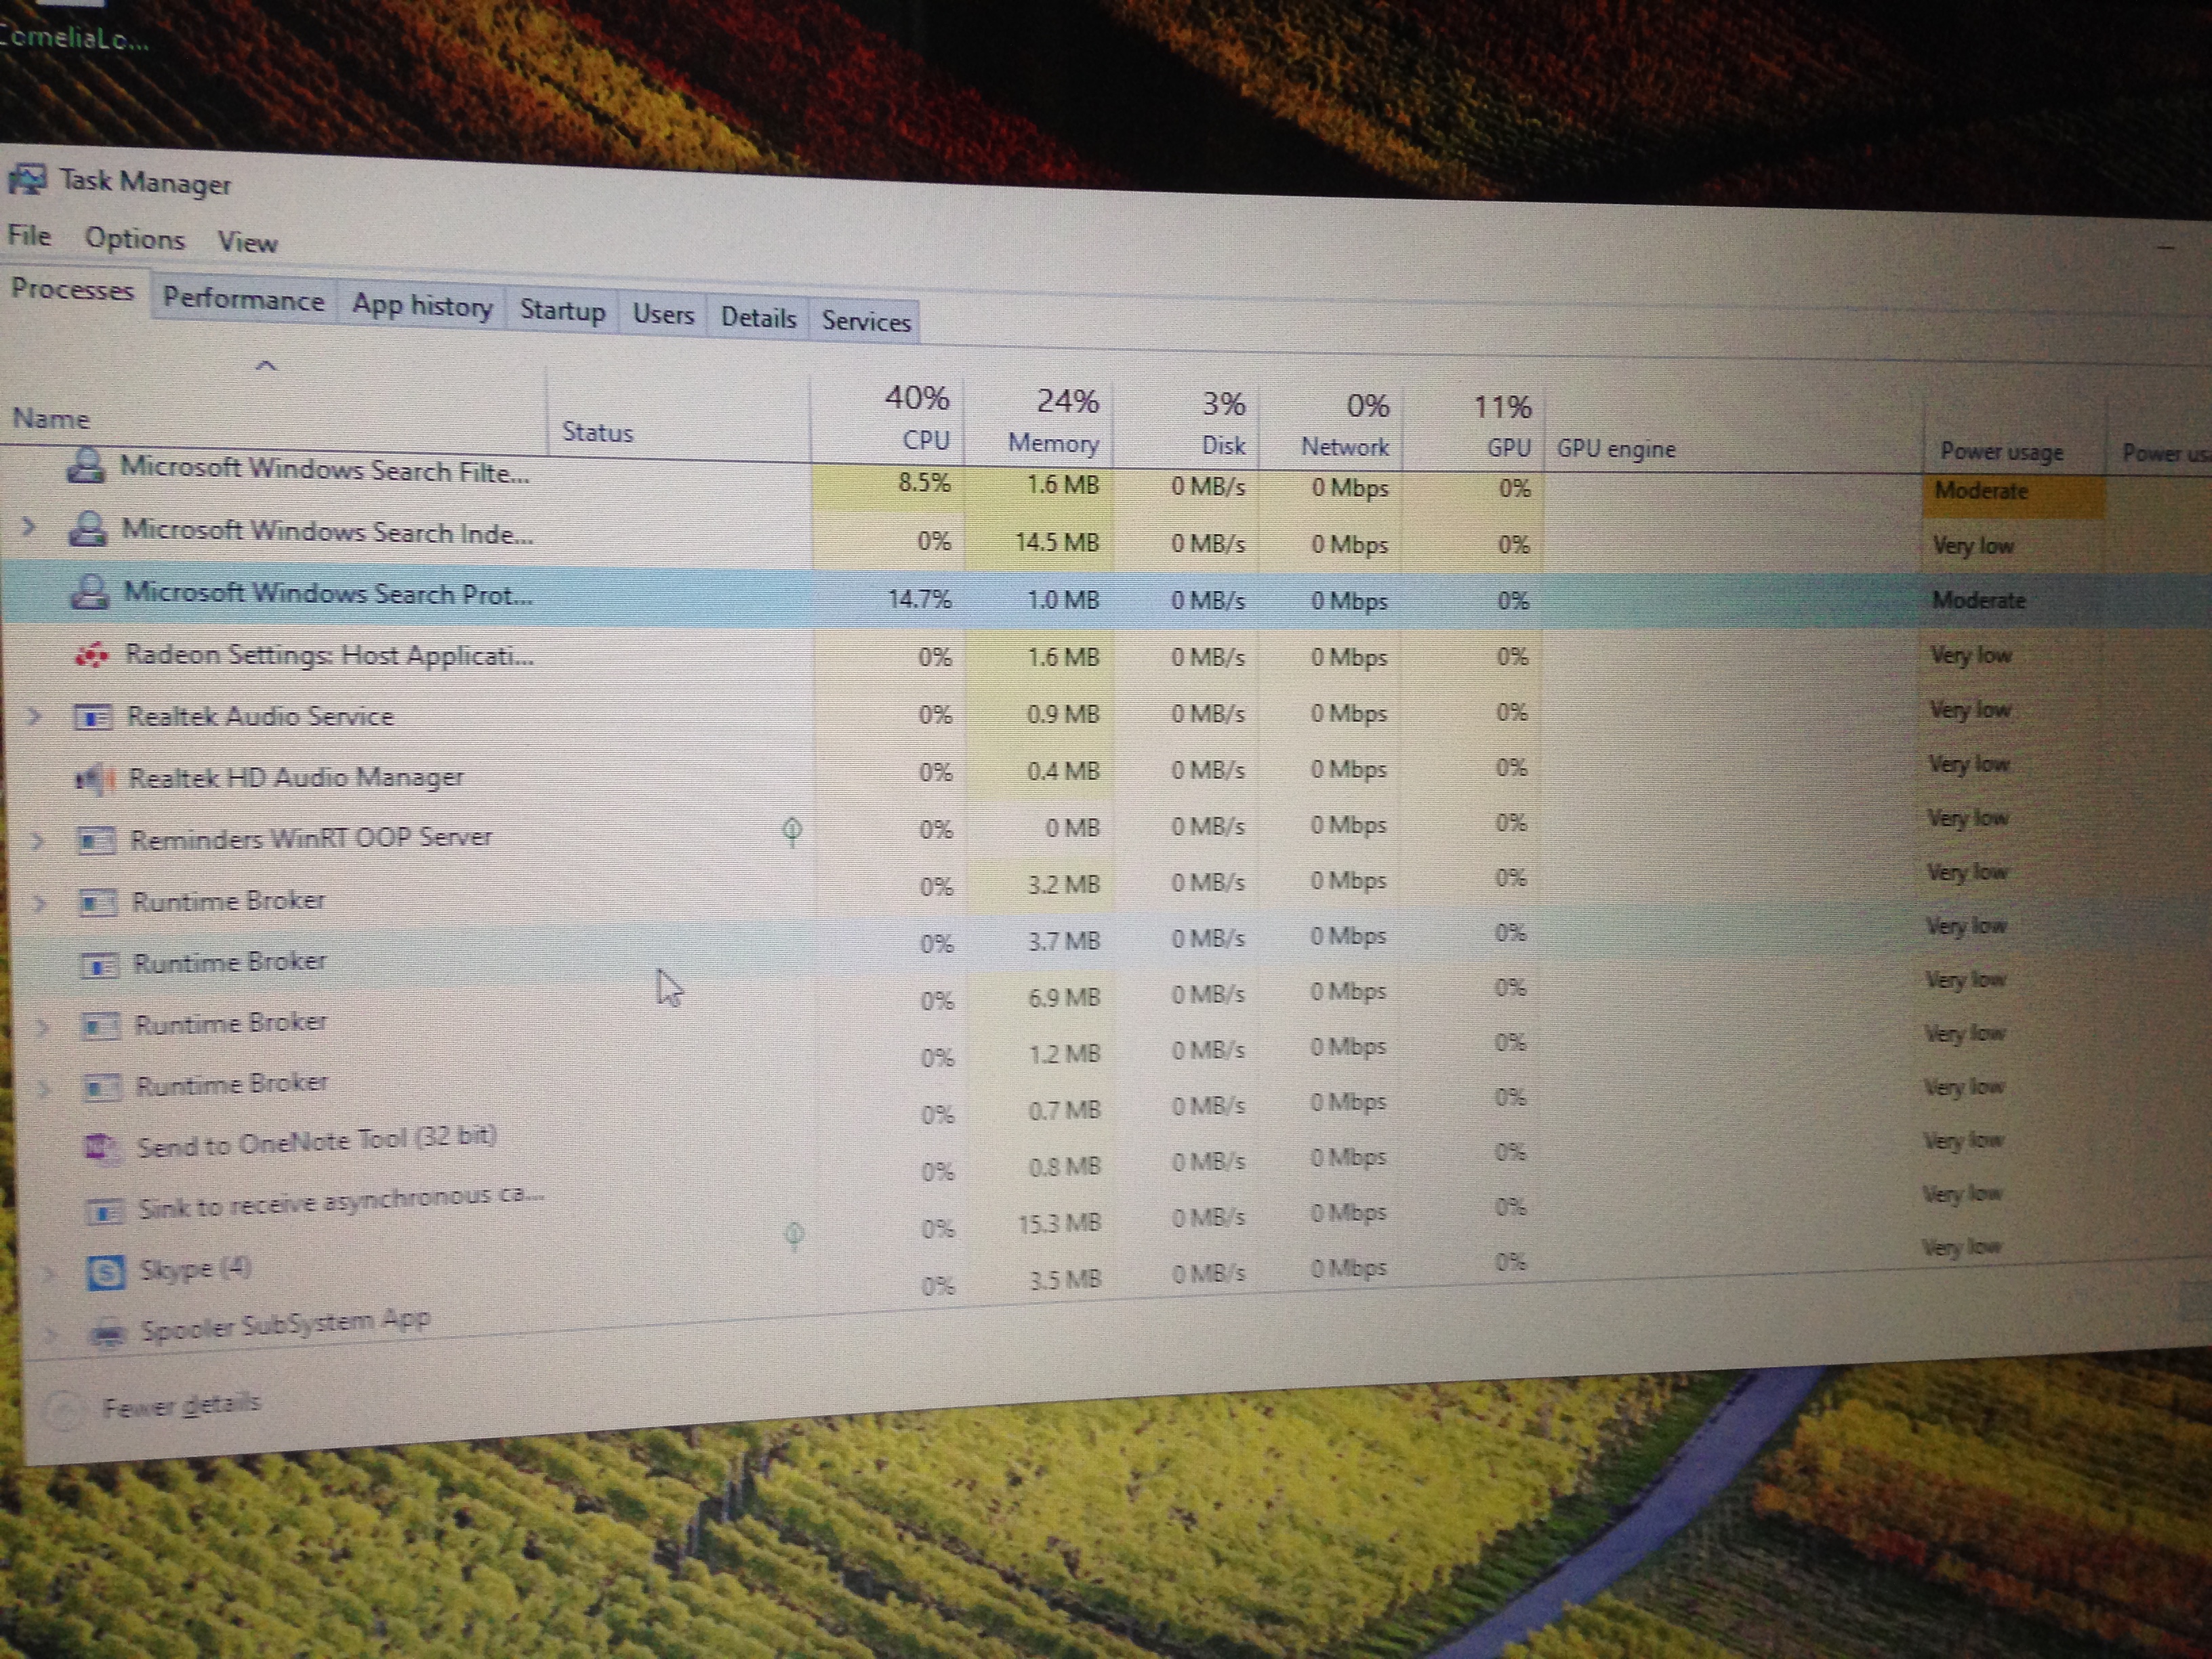Click the Radeon Settings Host Application icon
2212x1659 pixels.
tap(92, 655)
